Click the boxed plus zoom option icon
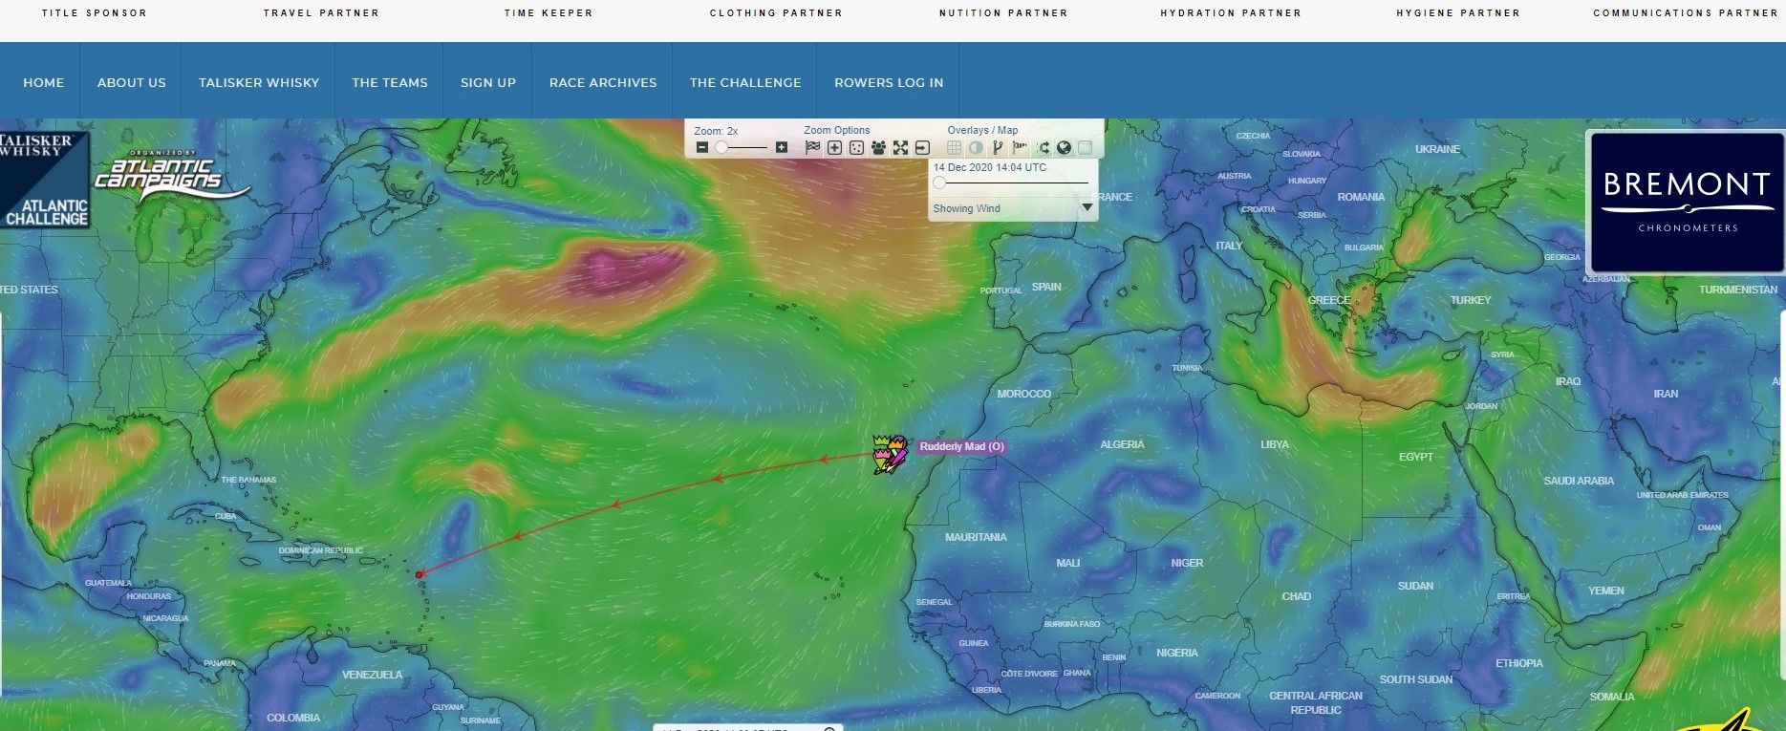 click(834, 147)
